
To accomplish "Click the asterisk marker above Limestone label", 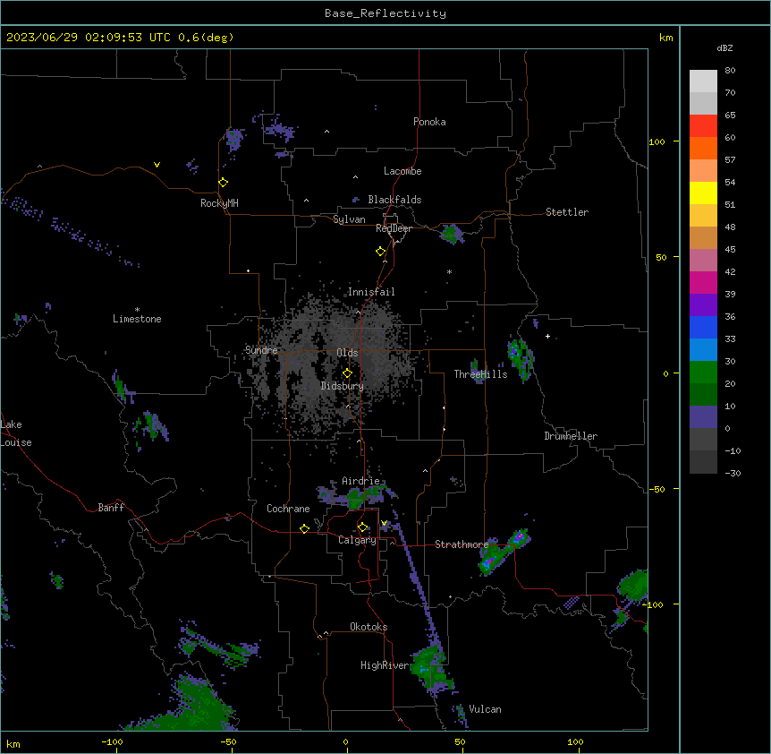I will pos(137,310).
